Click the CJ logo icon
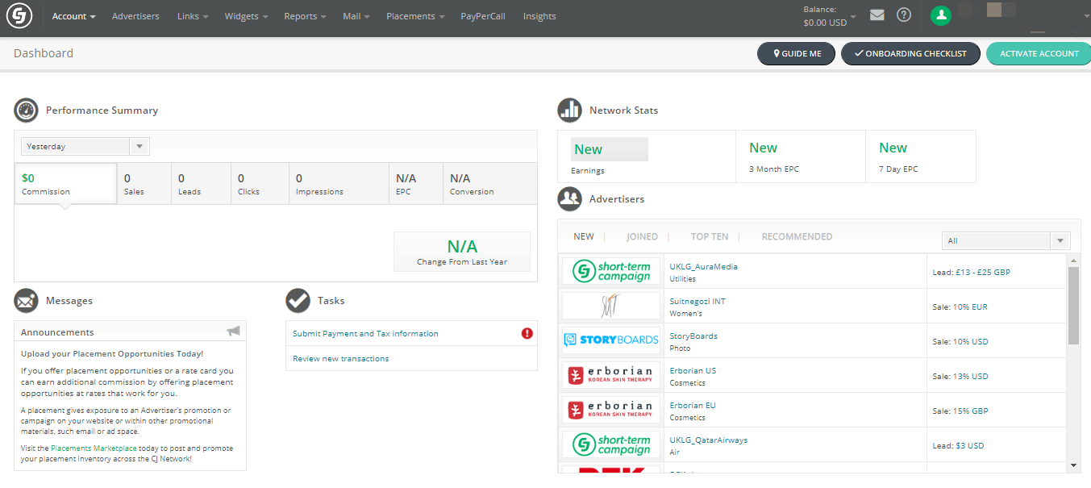The image size is (1091, 488). pos(19,16)
